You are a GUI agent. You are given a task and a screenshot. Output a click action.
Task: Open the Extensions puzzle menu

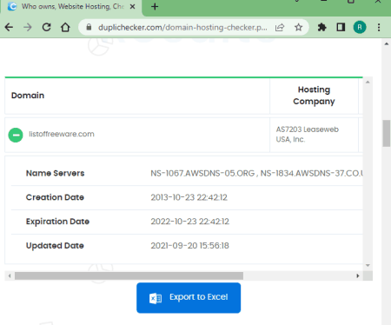[321, 28]
